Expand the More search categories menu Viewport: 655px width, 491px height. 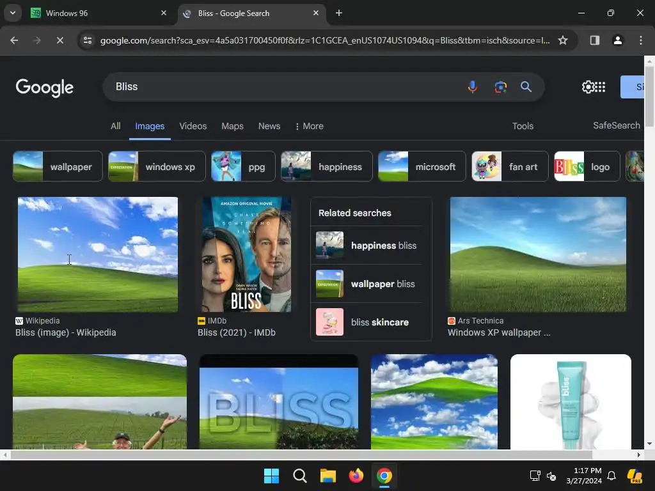coord(309,126)
